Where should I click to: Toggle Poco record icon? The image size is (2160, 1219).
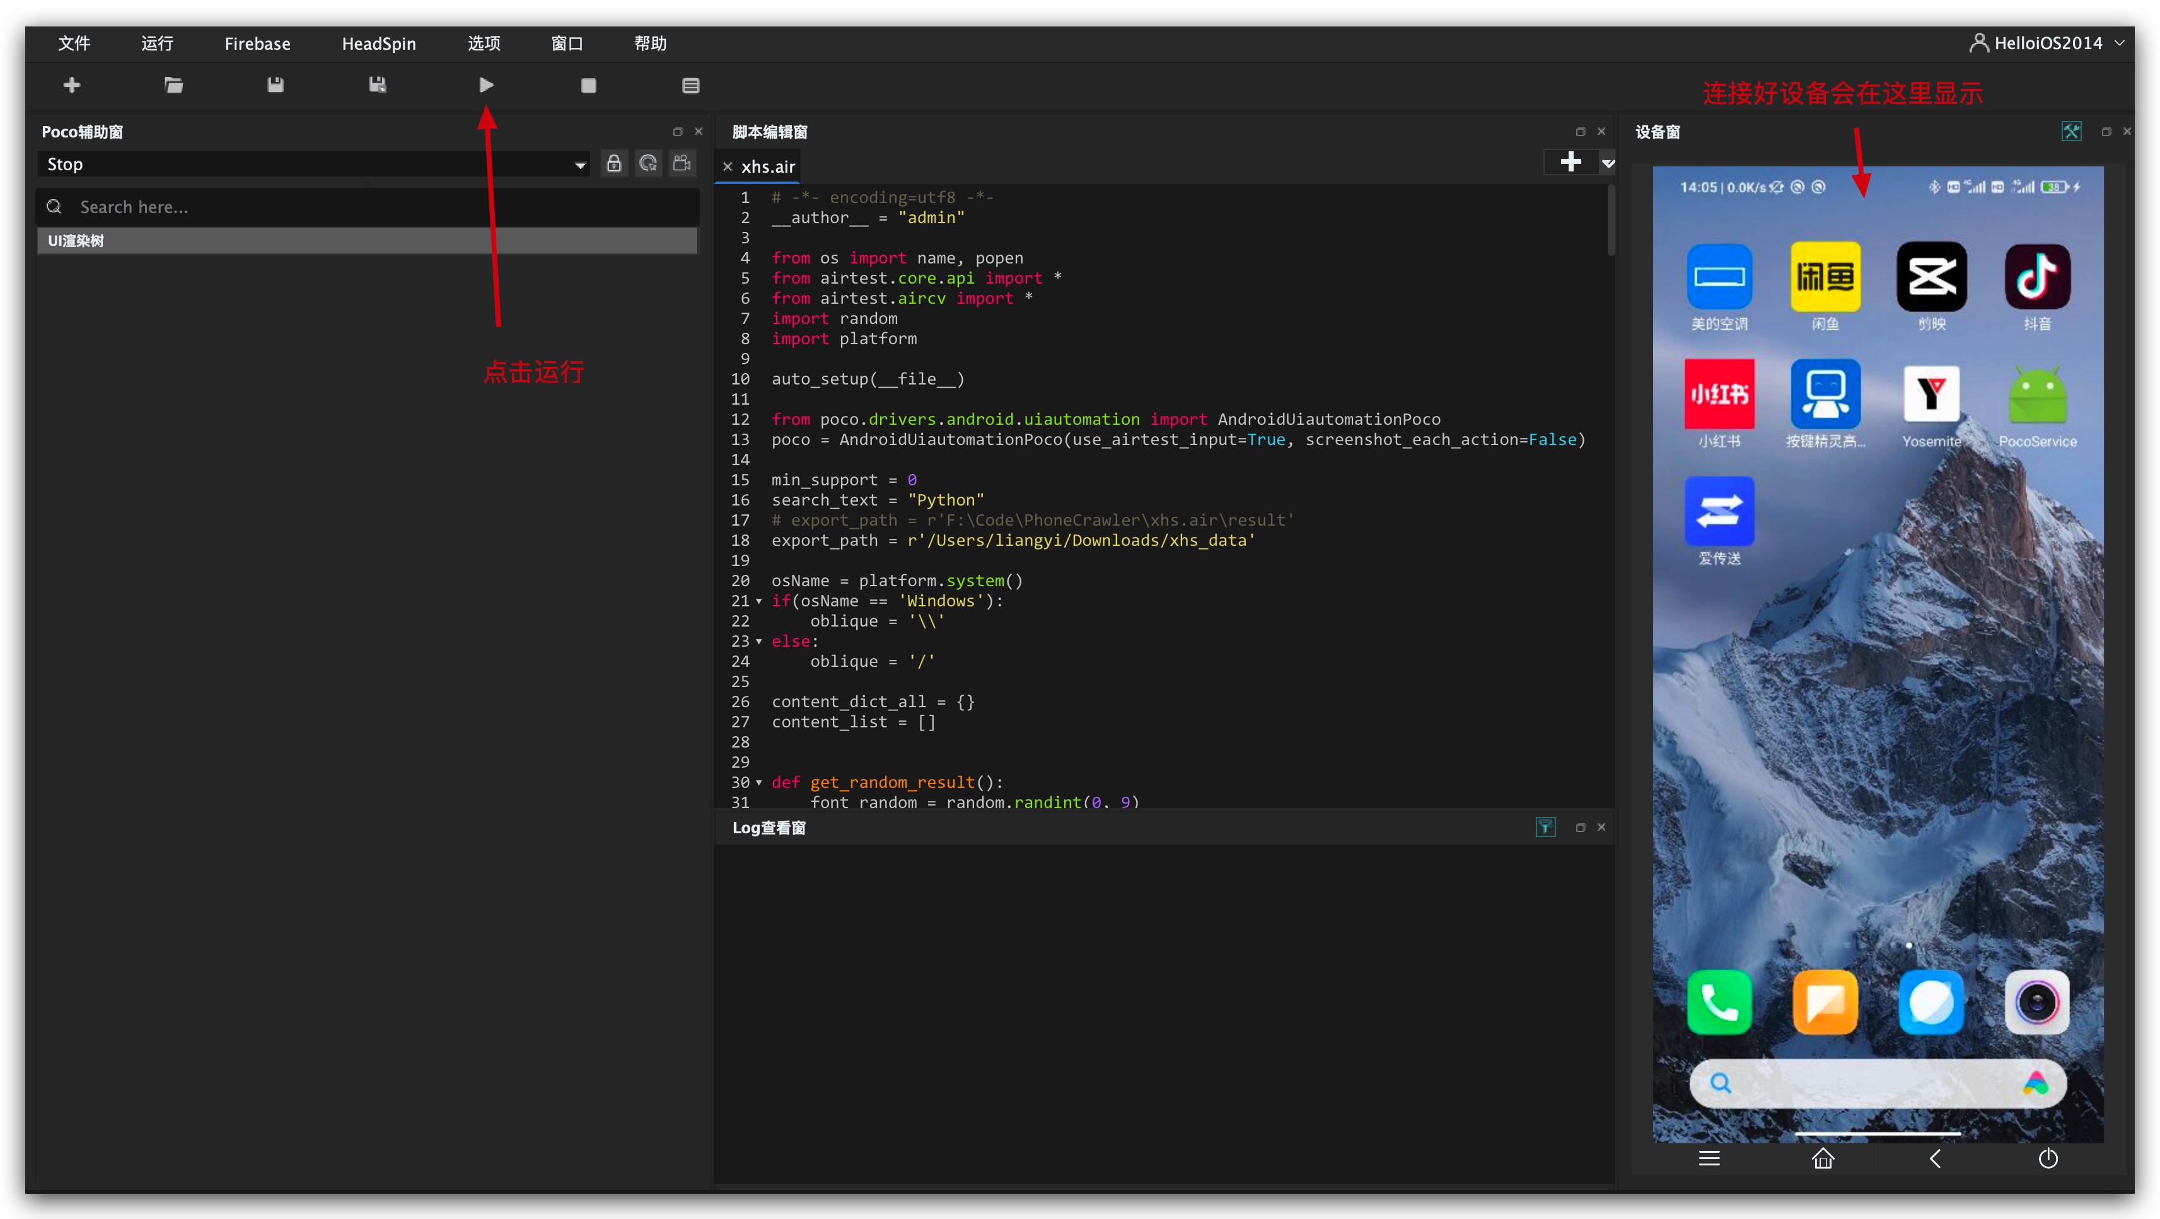[683, 163]
